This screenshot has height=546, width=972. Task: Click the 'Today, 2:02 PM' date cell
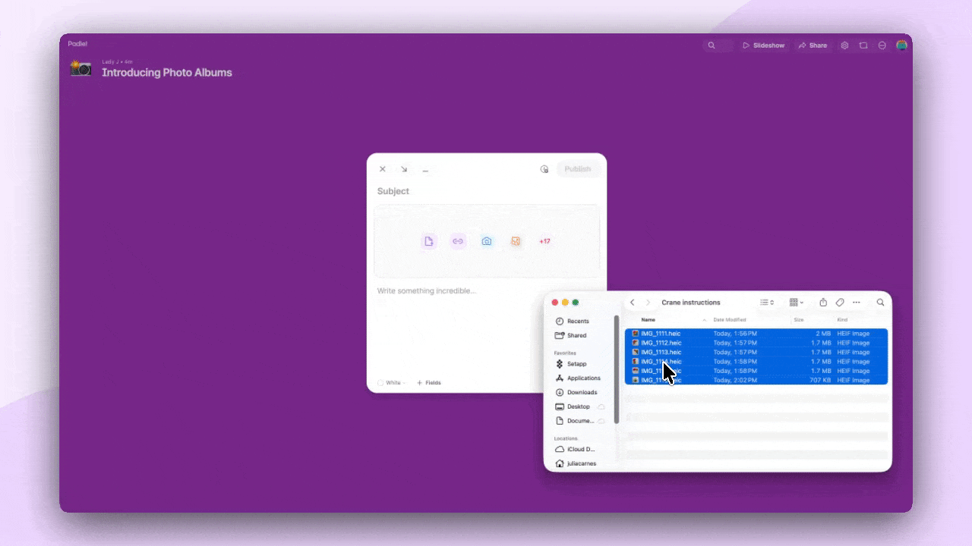735,380
